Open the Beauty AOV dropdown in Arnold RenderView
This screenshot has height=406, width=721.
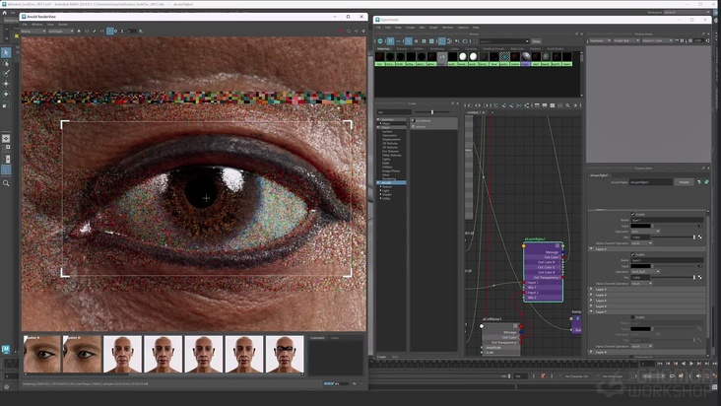pos(33,32)
